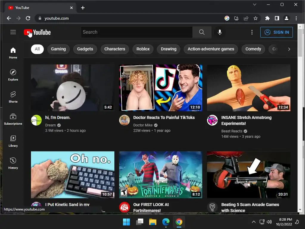305x229 pixels.
Task: Open Doctor Reacts To Painful TikToks title
Action: point(164,117)
